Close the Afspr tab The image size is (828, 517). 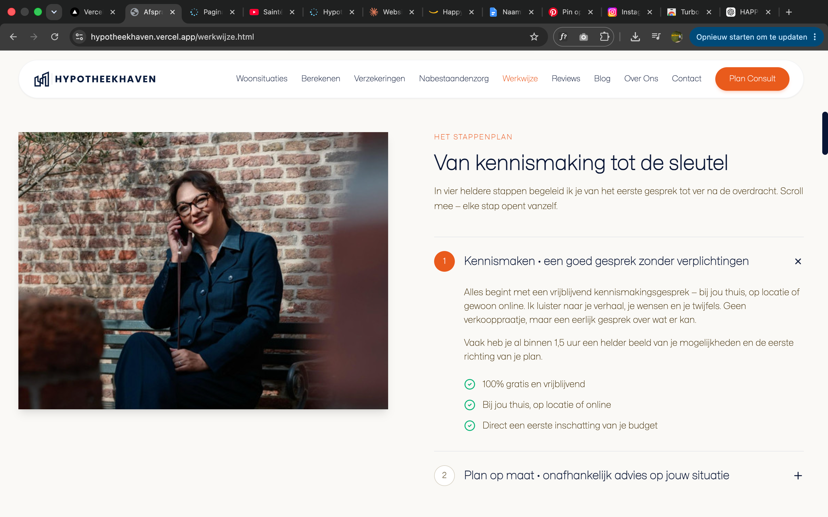[x=172, y=12]
